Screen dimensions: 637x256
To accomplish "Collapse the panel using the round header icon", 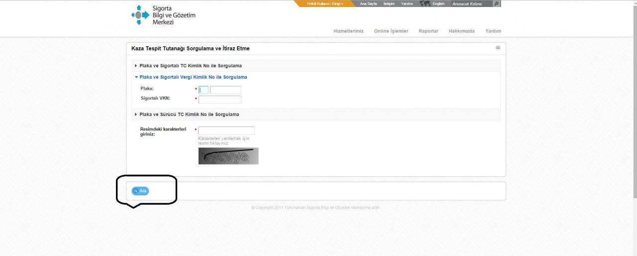I will pos(498,48).
